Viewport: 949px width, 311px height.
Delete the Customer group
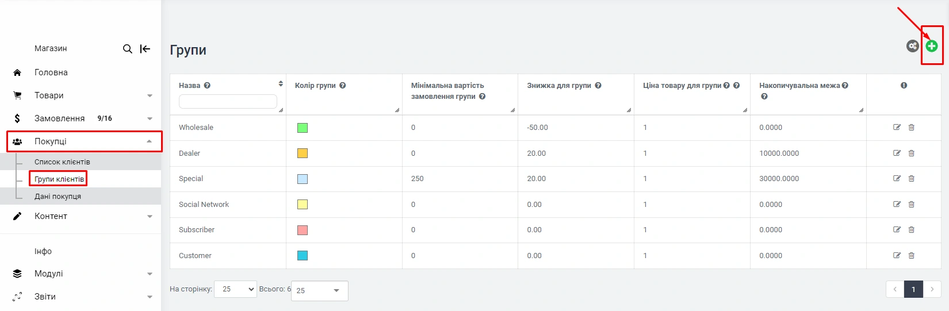coord(912,256)
